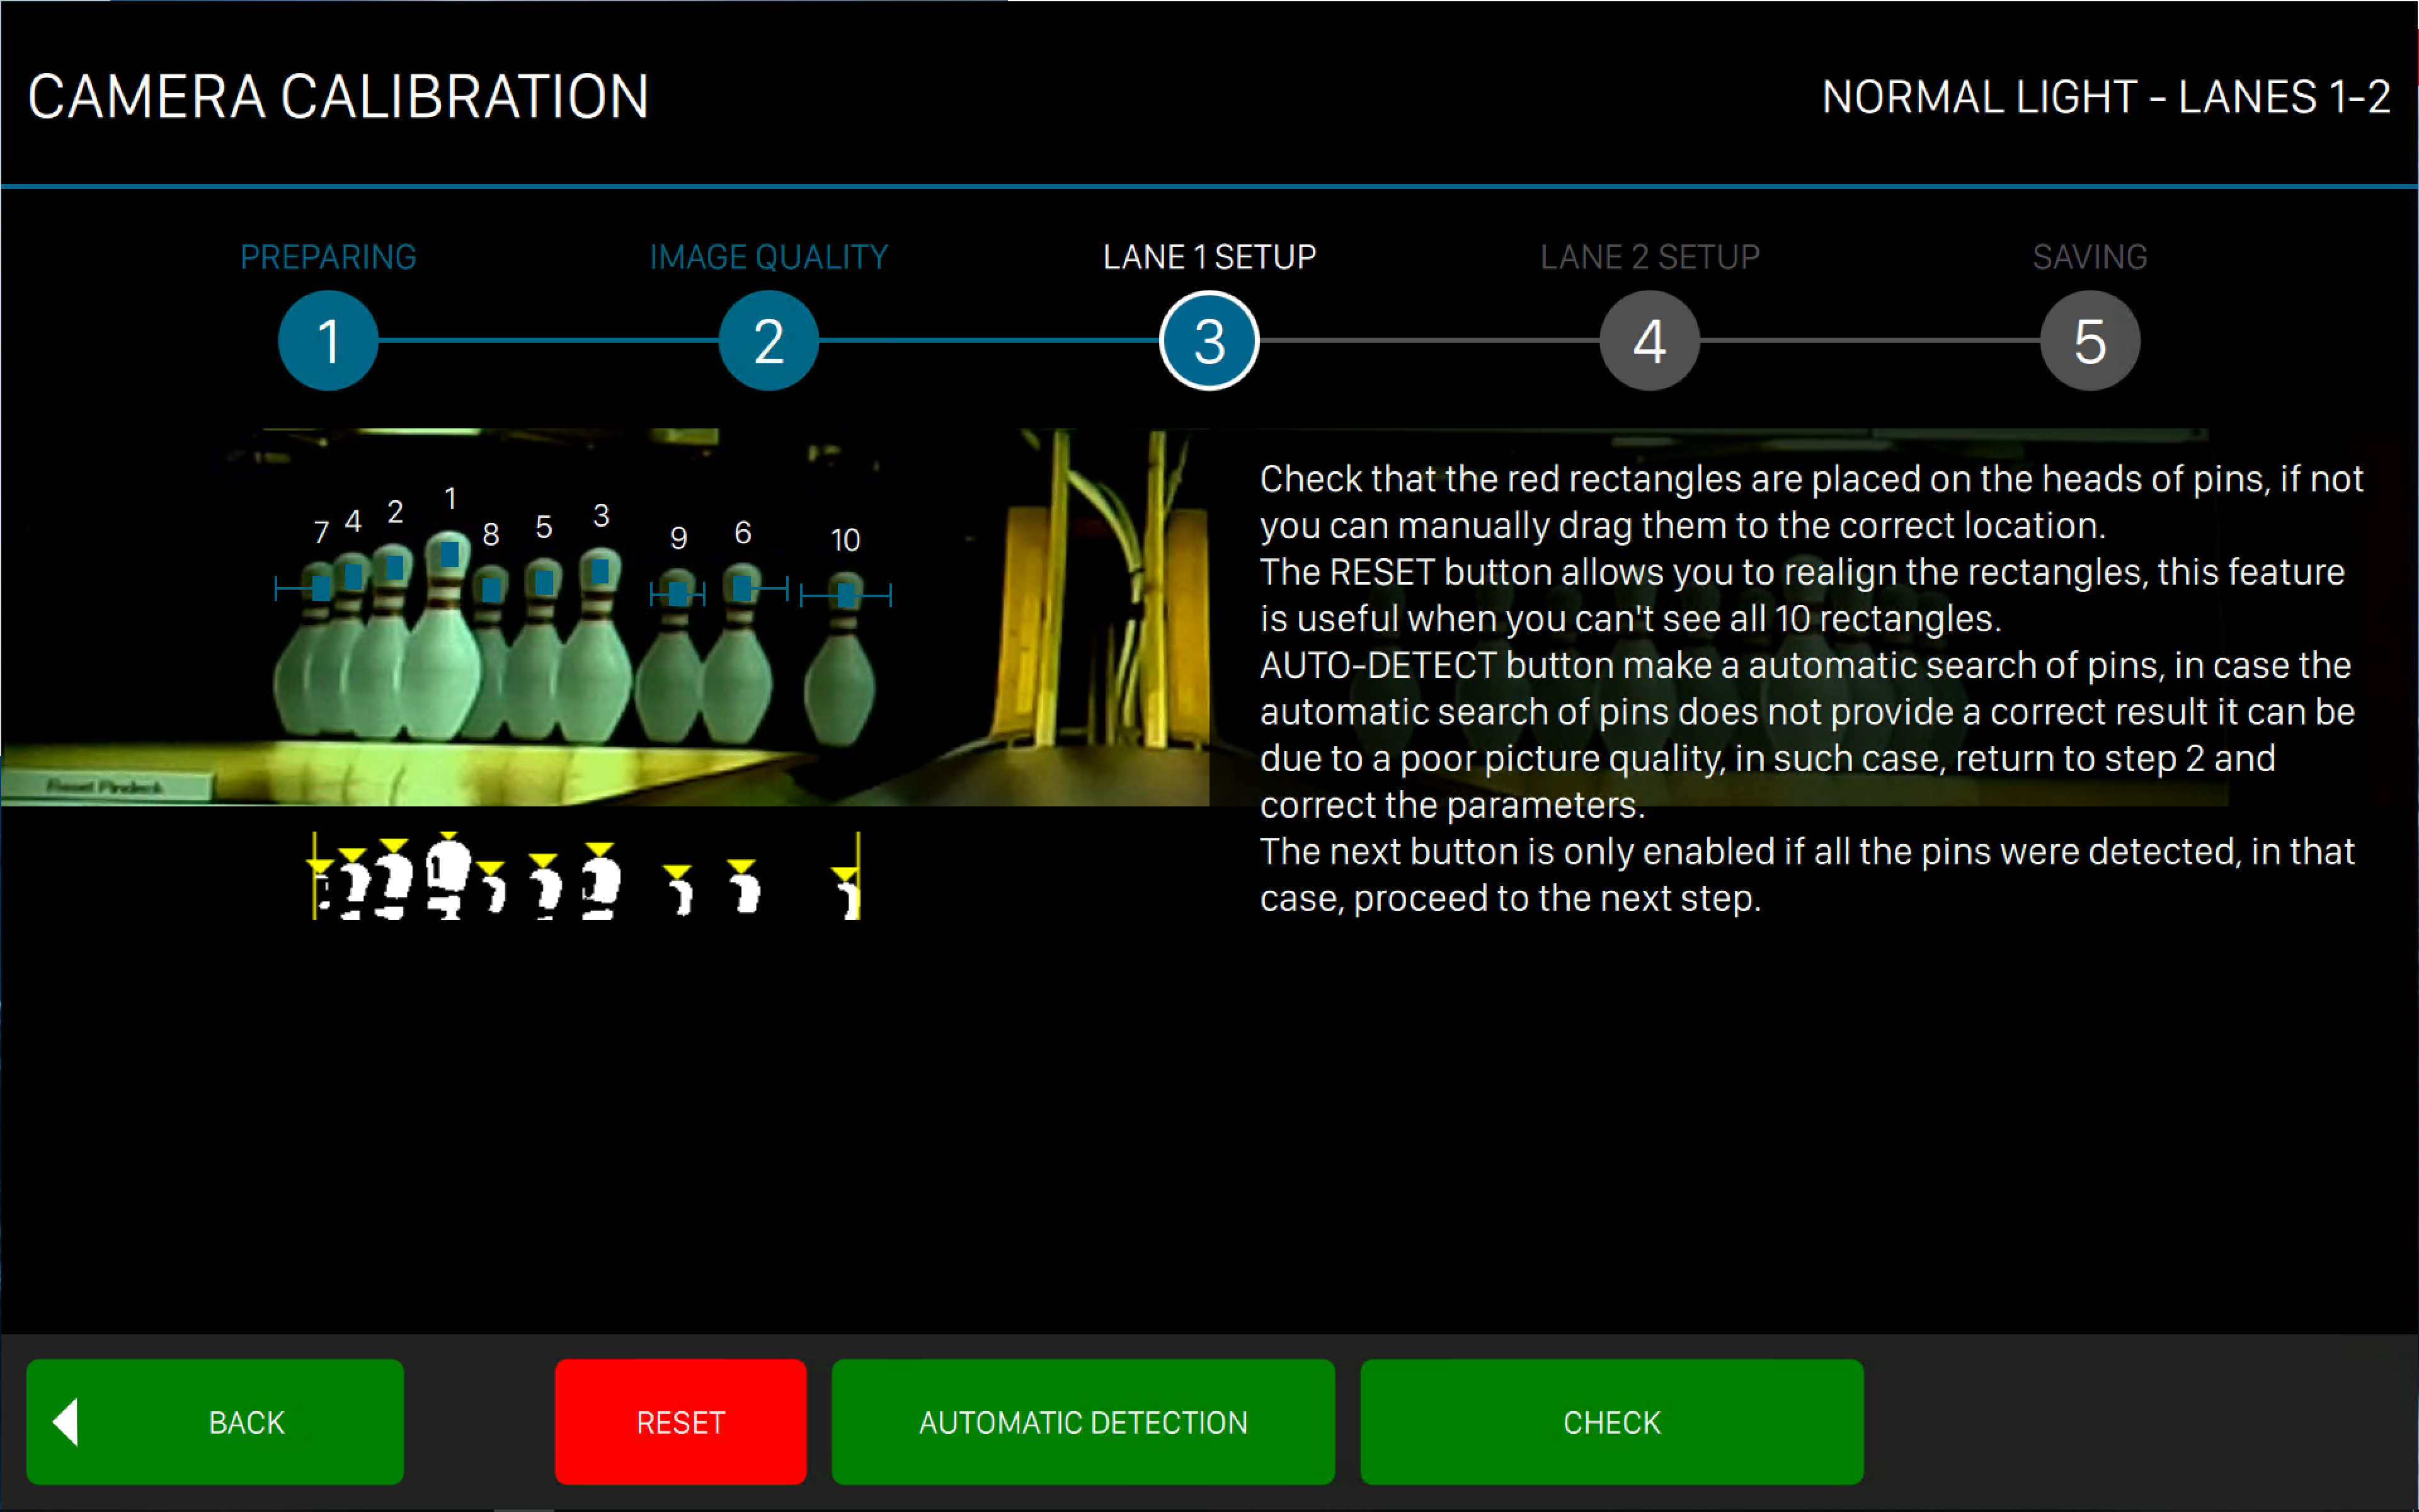The width and height of the screenshot is (2419, 1512).
Task: Click the yellow marker above pin 1 silhouette
Action: (x=448, y=836)
